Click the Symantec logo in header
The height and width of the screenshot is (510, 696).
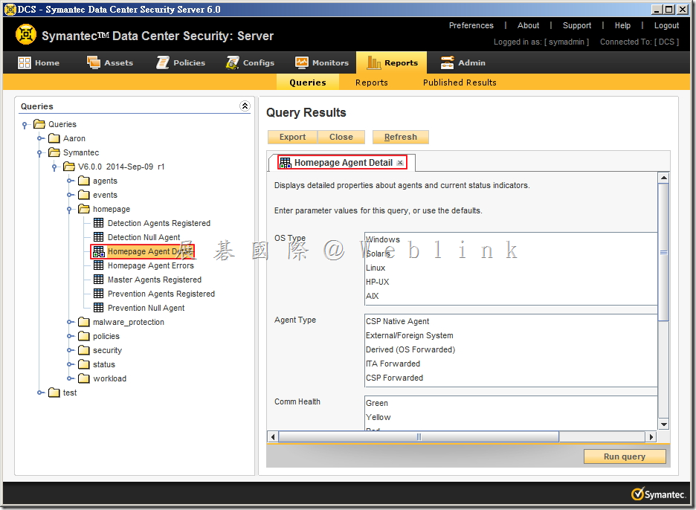(26, 35)
